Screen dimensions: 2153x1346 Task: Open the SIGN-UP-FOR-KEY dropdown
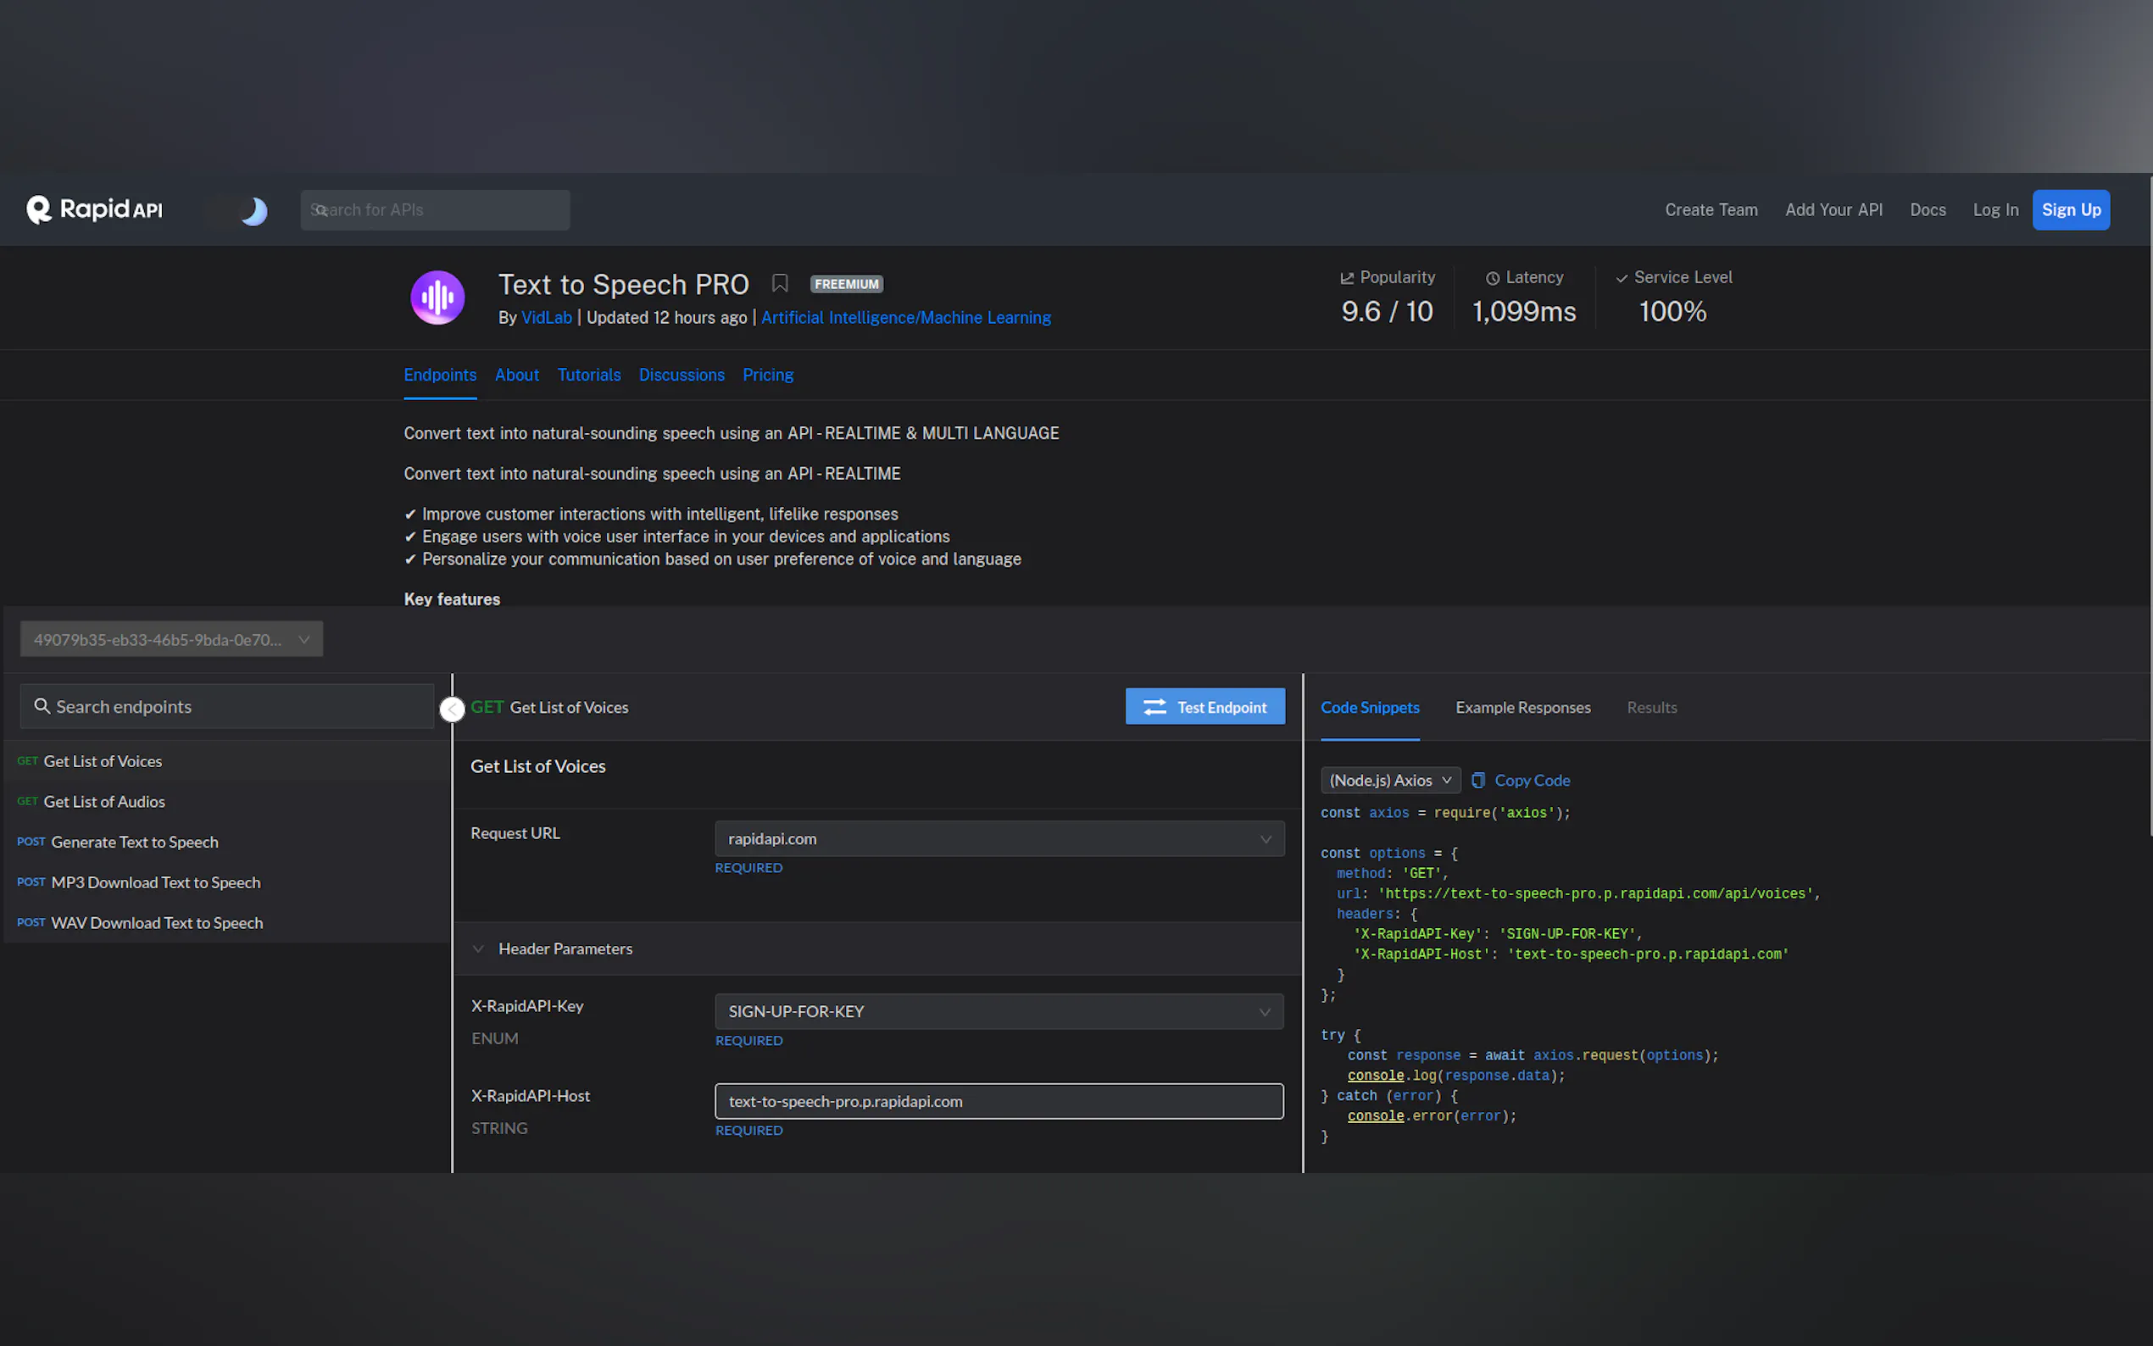tap(999, 1012)
